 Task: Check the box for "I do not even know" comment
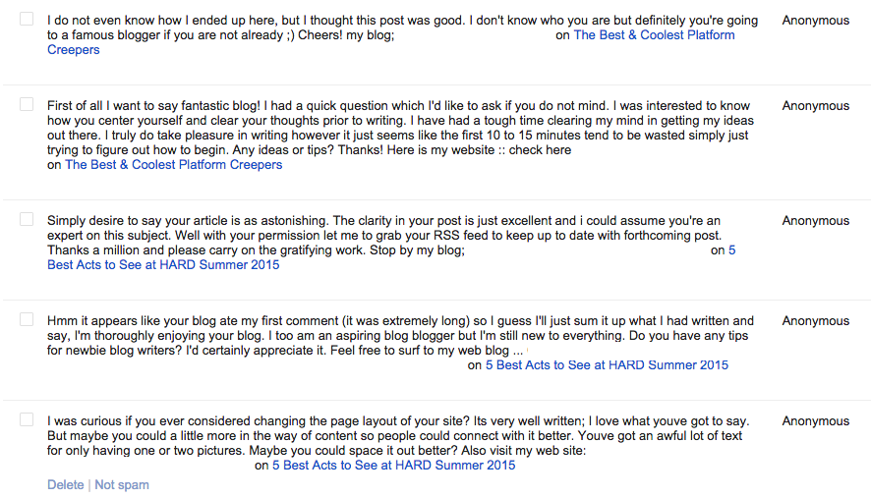(x=27, y=20)
